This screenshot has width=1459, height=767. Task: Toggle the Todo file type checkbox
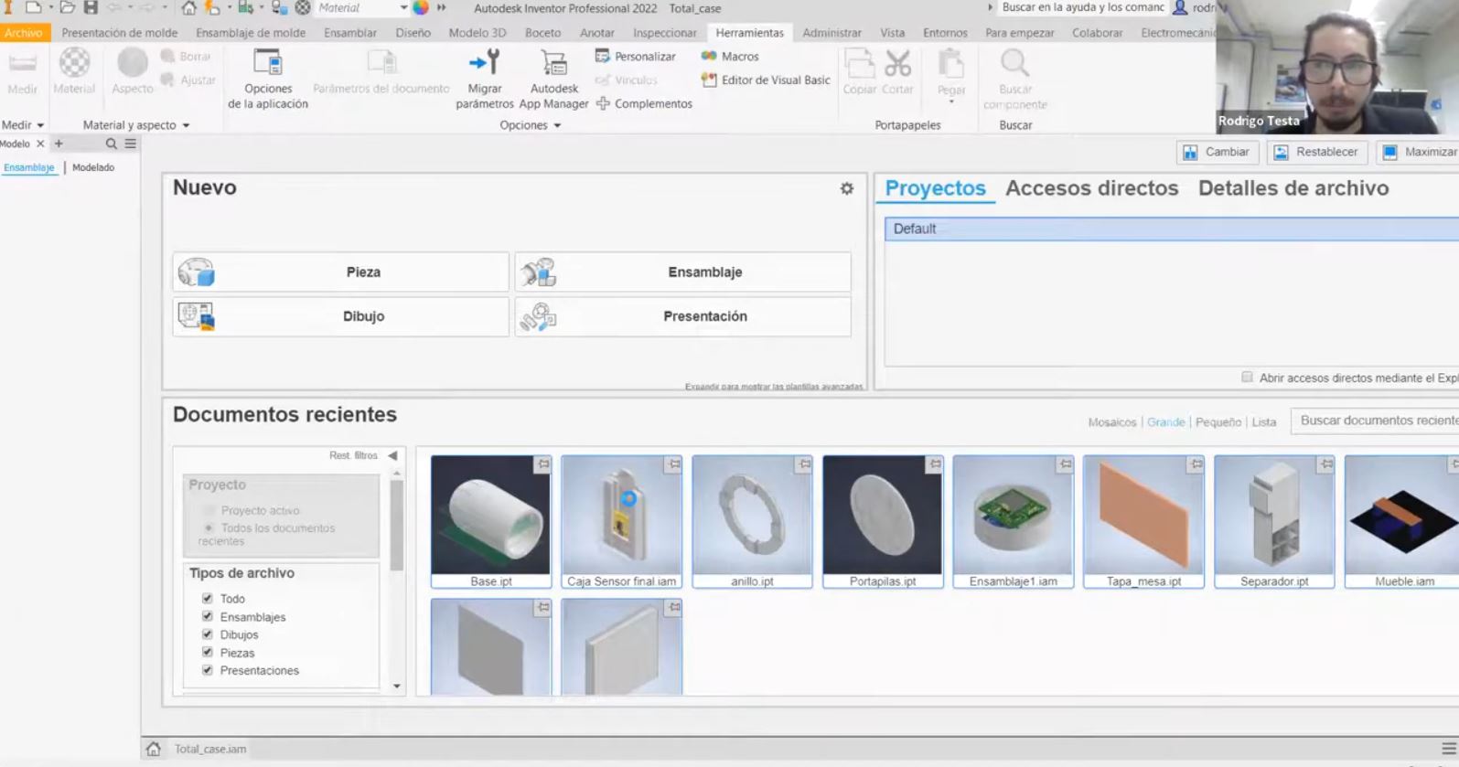coord(208,599)
